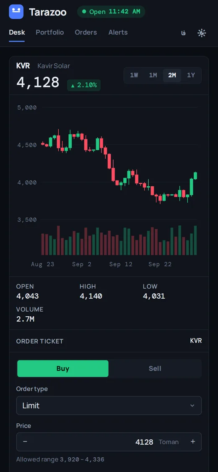218x472 pixels.
Task: Click the LOW value 4,031
Action: point(154,296)
